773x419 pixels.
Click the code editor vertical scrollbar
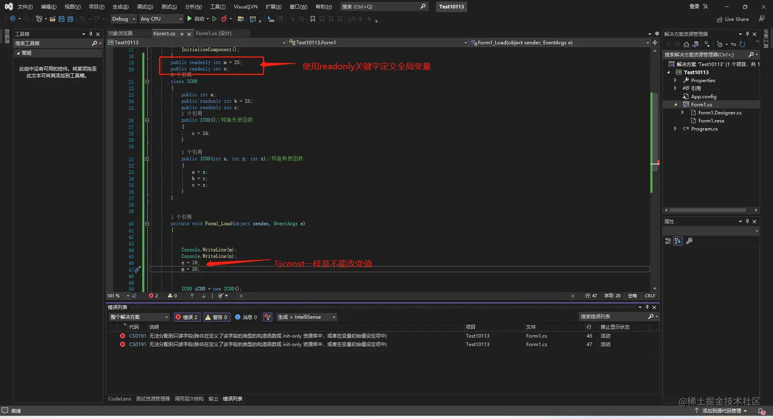tap(655, 169)
